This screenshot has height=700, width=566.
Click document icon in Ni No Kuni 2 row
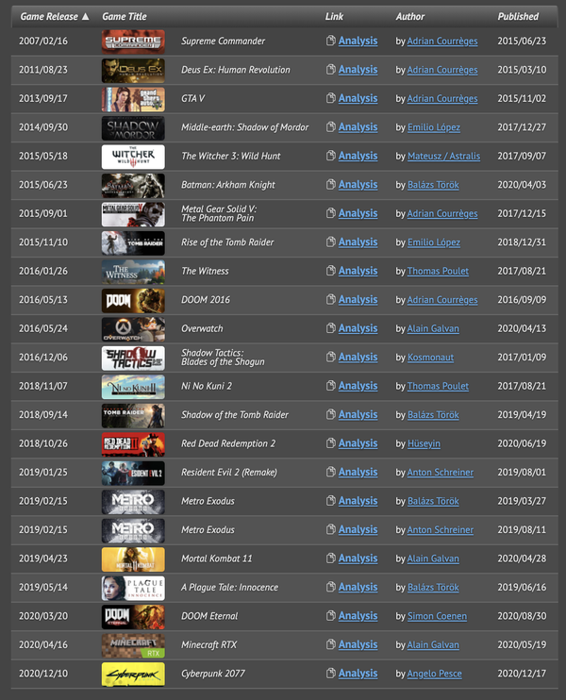tap(331, 386)
